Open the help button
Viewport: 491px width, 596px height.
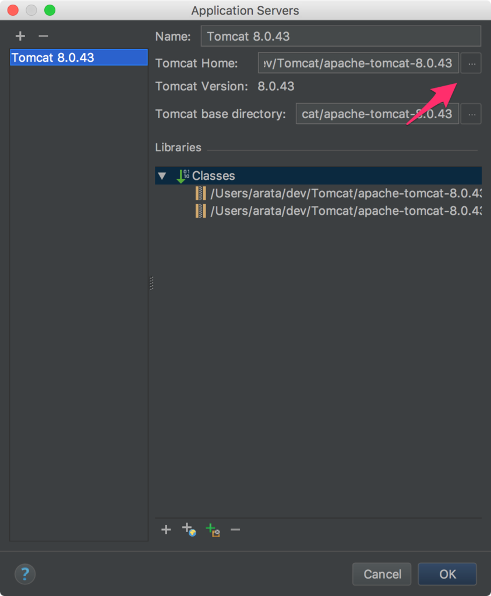tap(25, 574)
